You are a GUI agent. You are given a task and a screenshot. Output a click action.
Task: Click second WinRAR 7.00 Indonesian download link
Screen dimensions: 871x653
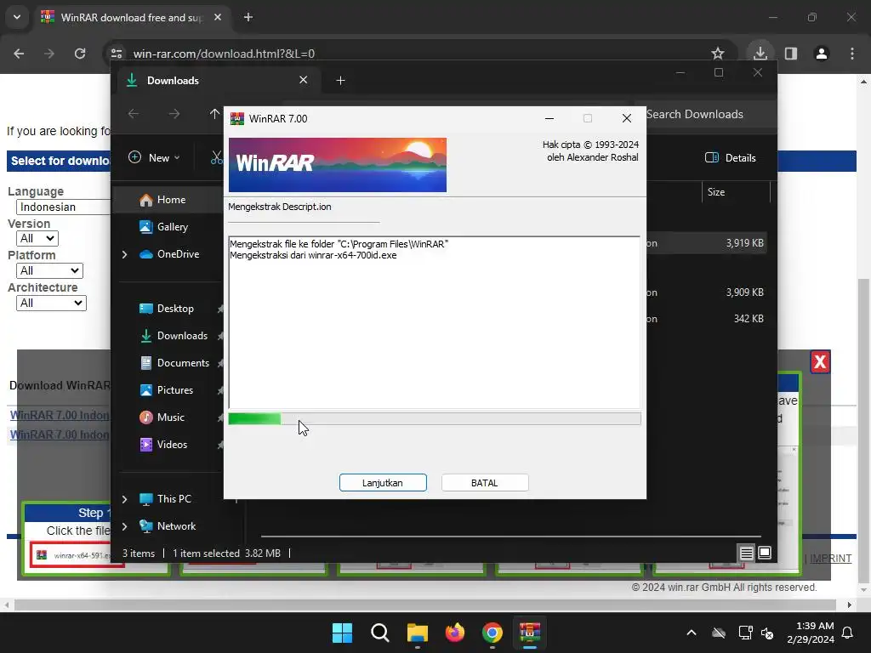[x=60, y=434]
